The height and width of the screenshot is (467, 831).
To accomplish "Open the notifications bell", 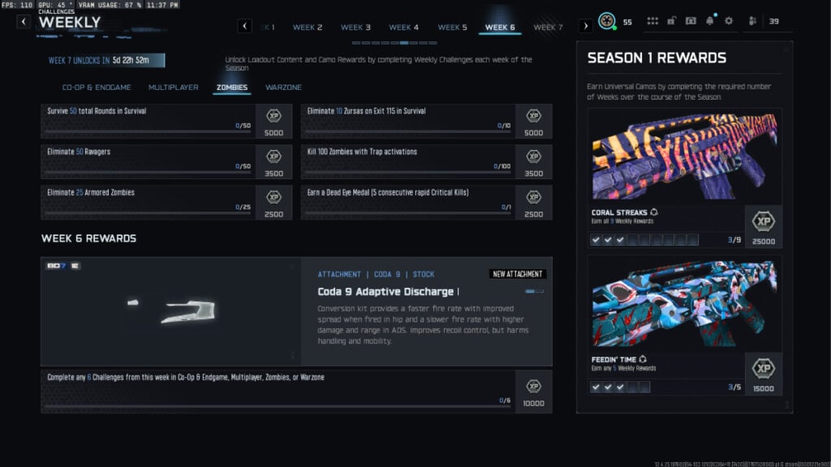I will 710,22.
